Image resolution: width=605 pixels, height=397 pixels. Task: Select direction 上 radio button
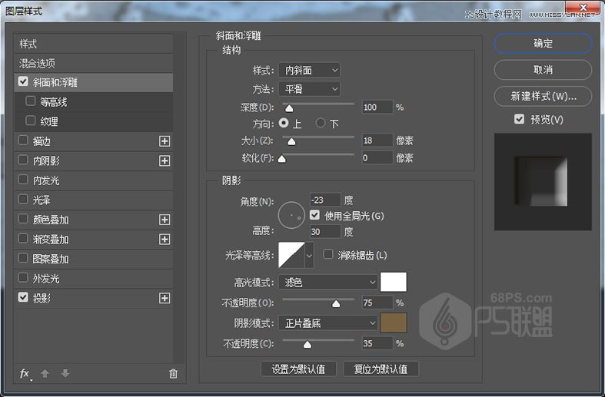tap(284, 123)
